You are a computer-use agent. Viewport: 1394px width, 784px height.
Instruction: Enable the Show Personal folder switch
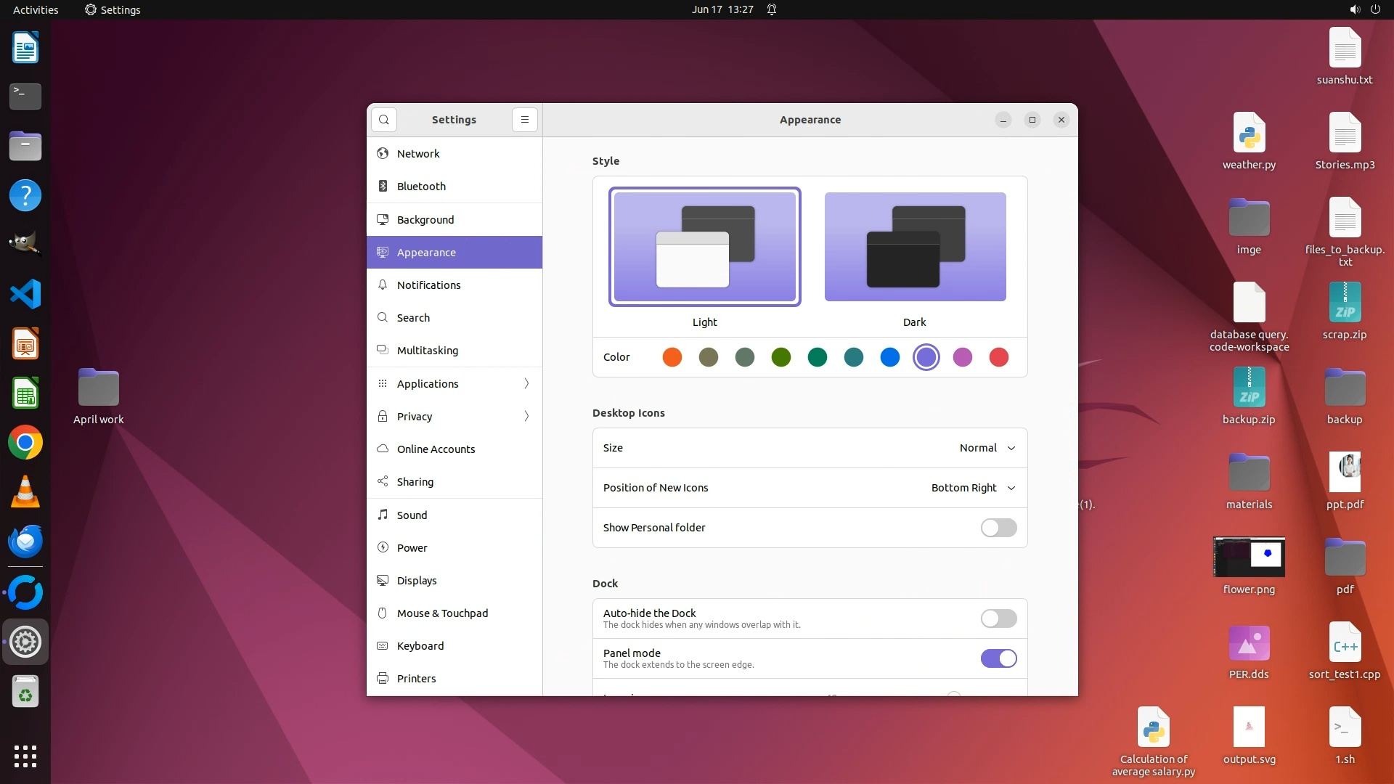(998, 528)
